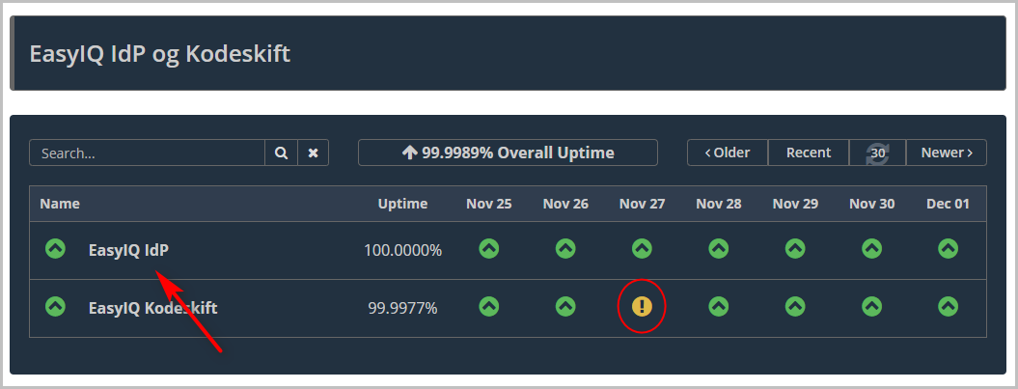Click the 100.0000% uptime value
This screenshot has height=389, width=1018.
click(402, 250)
